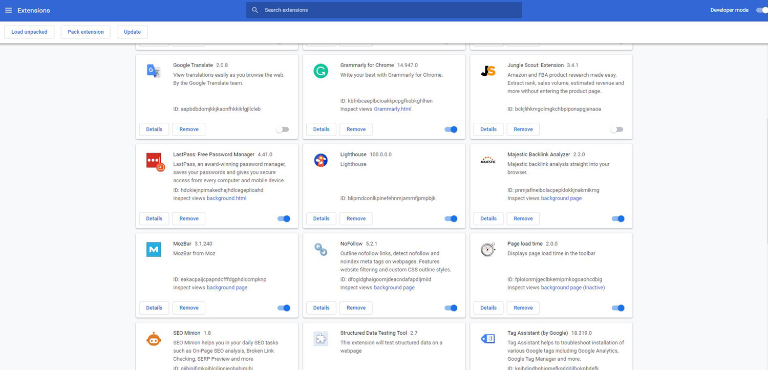The width and height of the screenshot is (768, 370).
Task: Select Google Translate ID aapbdbdomjkkjkaonfhkkikfgjllcleb
Action: (x=221, y=109)
